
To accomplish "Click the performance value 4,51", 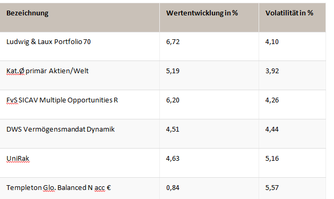I will [173, 129].
